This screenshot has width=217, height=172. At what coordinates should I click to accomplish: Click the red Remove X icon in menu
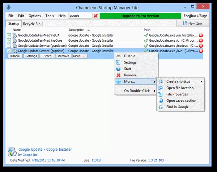click(119, 75)
